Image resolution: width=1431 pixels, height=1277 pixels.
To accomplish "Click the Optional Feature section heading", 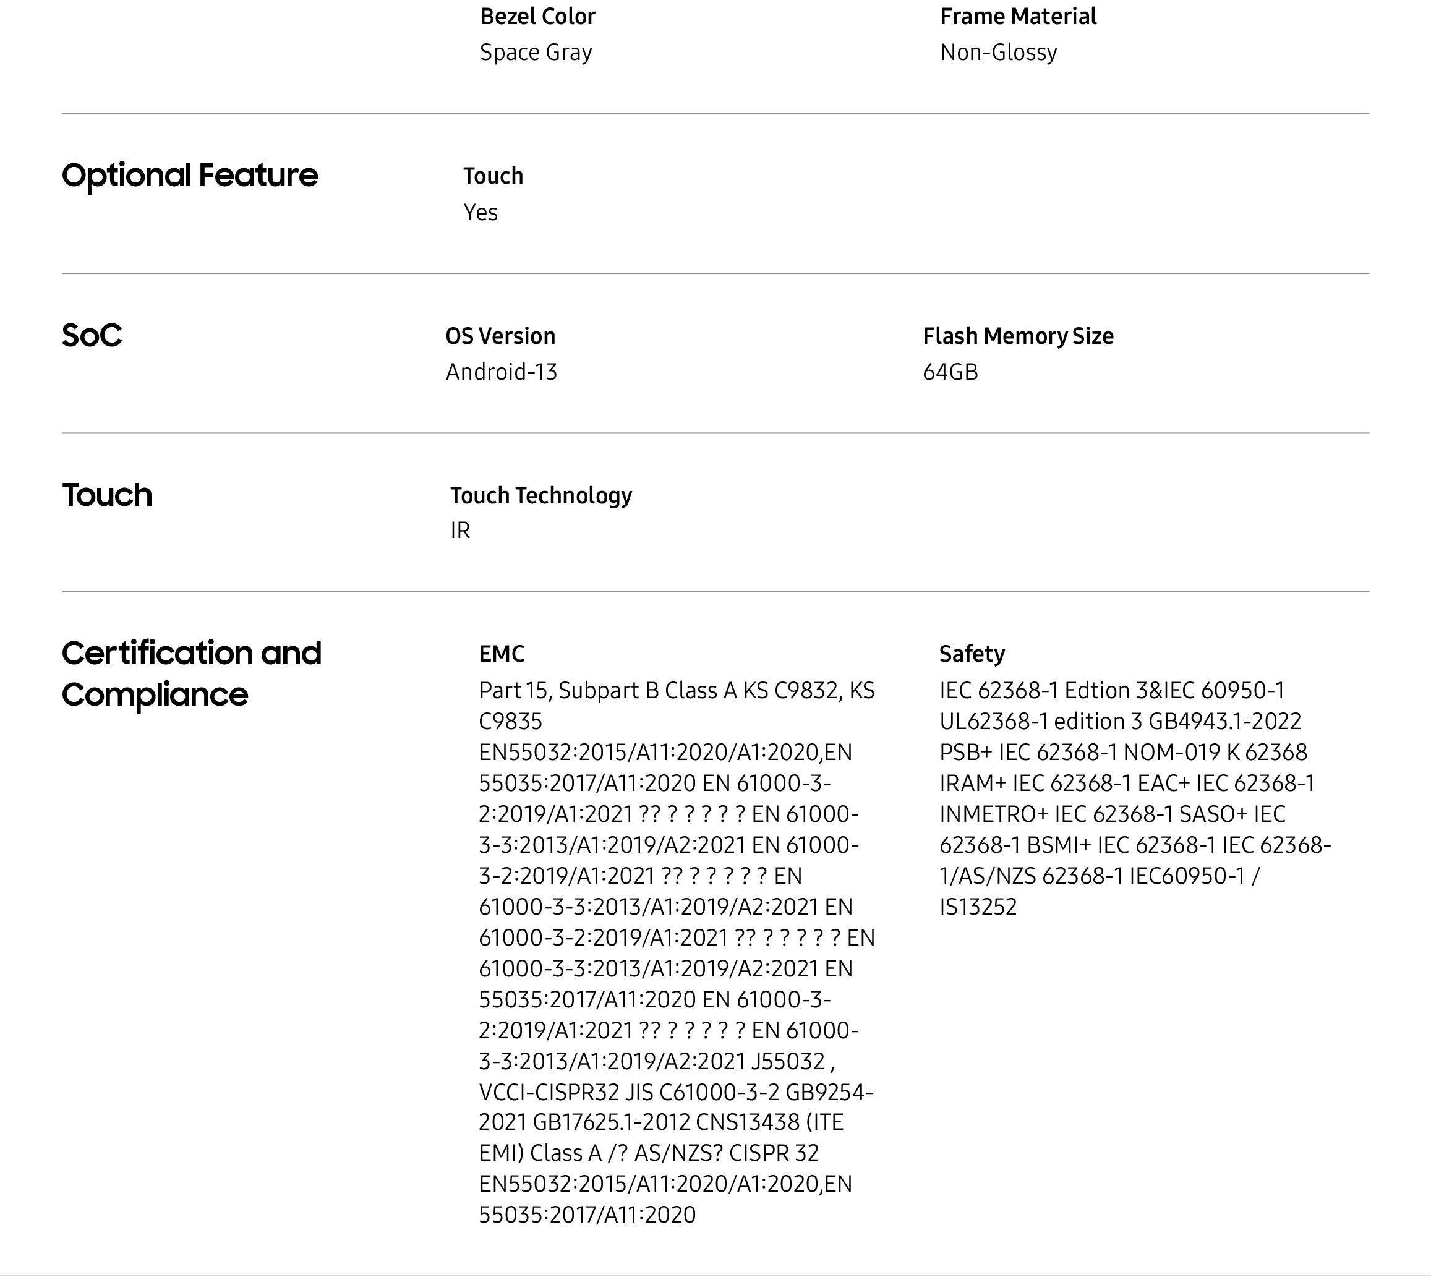I will pyautogui.click(x=189, y=176).
